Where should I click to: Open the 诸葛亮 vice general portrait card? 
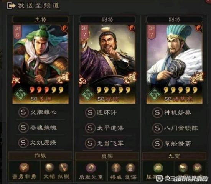coord(175,64)
